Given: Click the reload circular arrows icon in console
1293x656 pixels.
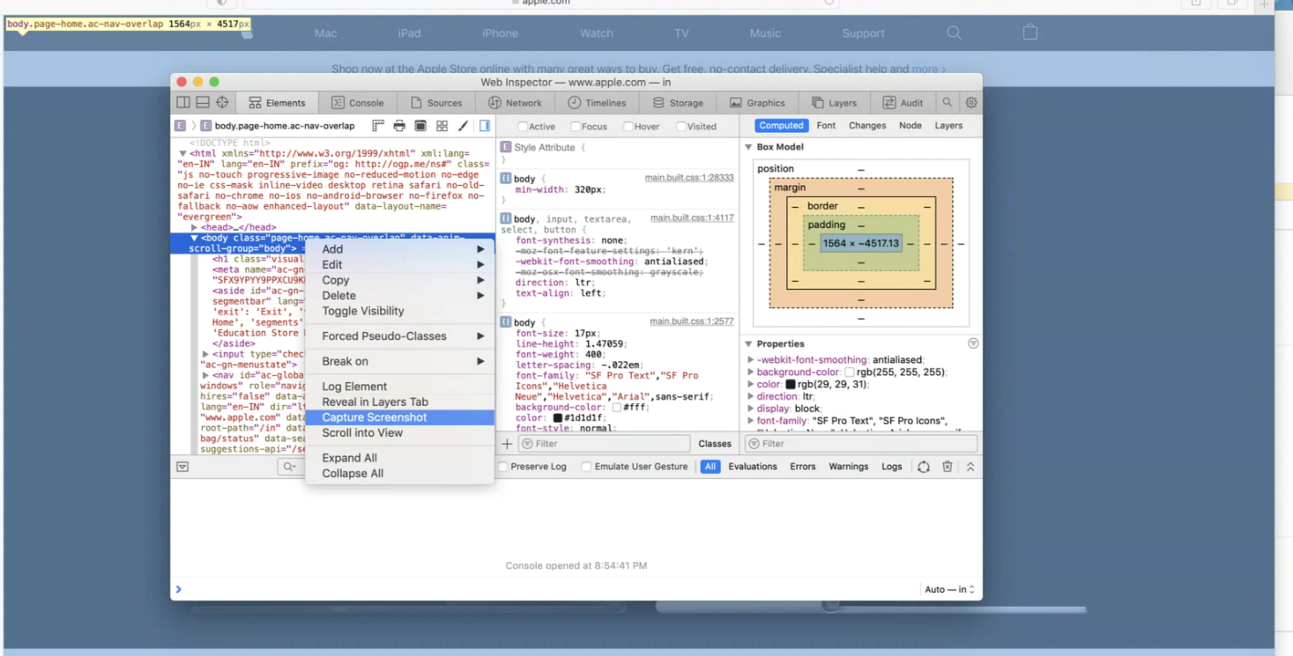Looking at the screenshot, I should tap(924, 467).
